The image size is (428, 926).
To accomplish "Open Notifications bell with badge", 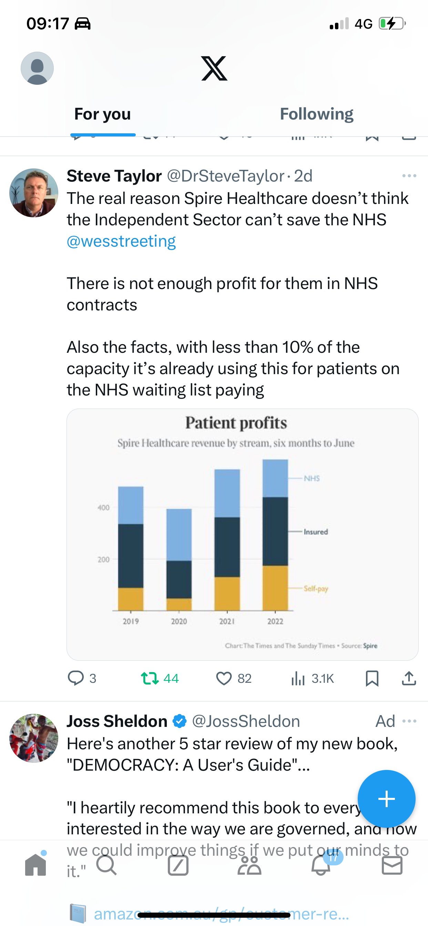I will [x=321, y=865].
